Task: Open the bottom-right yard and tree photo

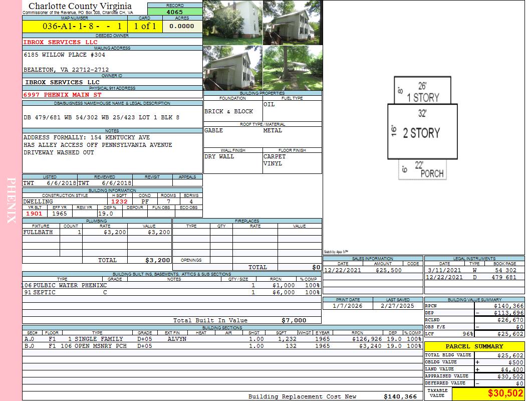Action: tap(293, 68)
